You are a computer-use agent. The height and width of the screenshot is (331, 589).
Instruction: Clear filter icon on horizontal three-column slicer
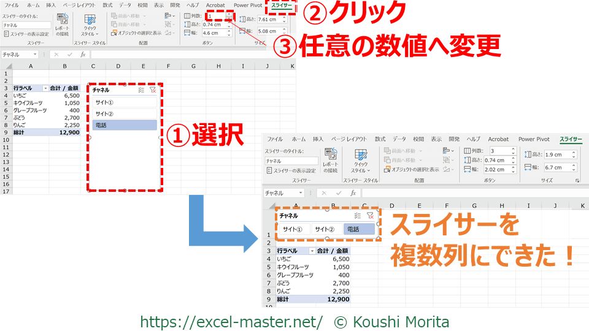[x=370, y=216]
